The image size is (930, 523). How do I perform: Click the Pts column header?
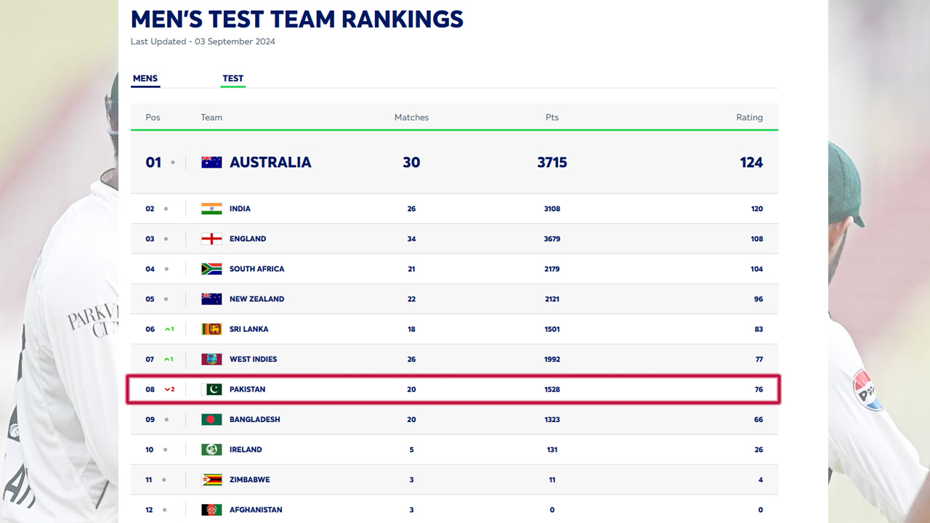click(x=552, y=117)
